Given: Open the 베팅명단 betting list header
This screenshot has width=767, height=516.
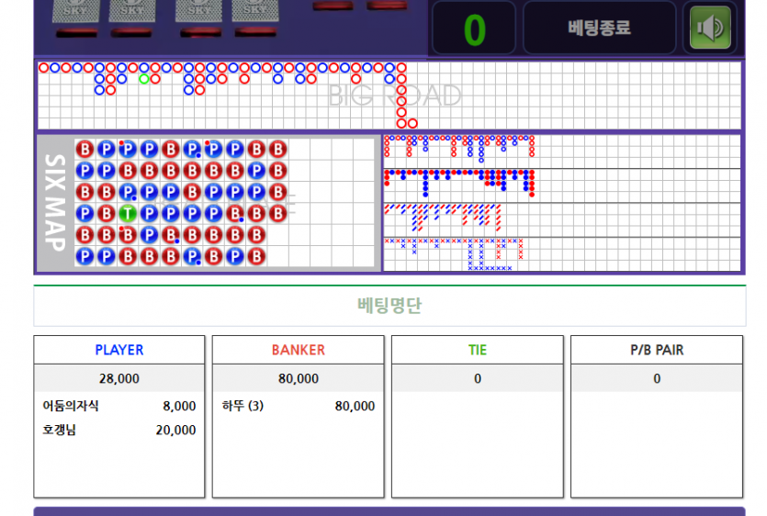Looking at the screenshot, I should [389, 306].
